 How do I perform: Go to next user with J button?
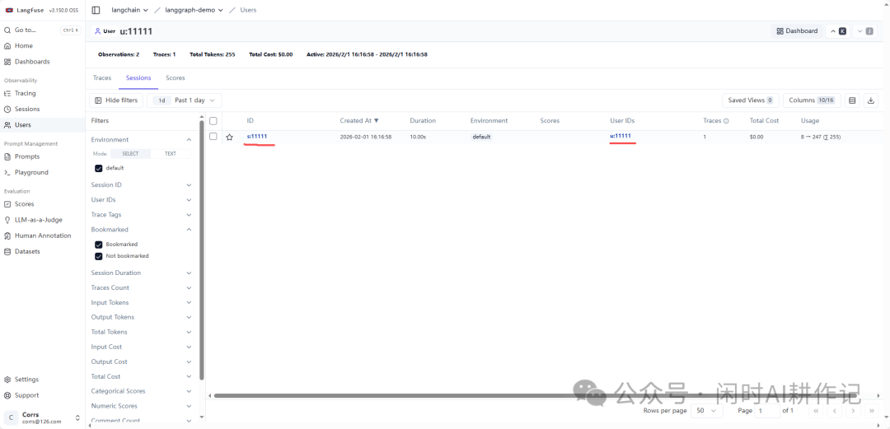pyautogui.click(x=864, y=31)
